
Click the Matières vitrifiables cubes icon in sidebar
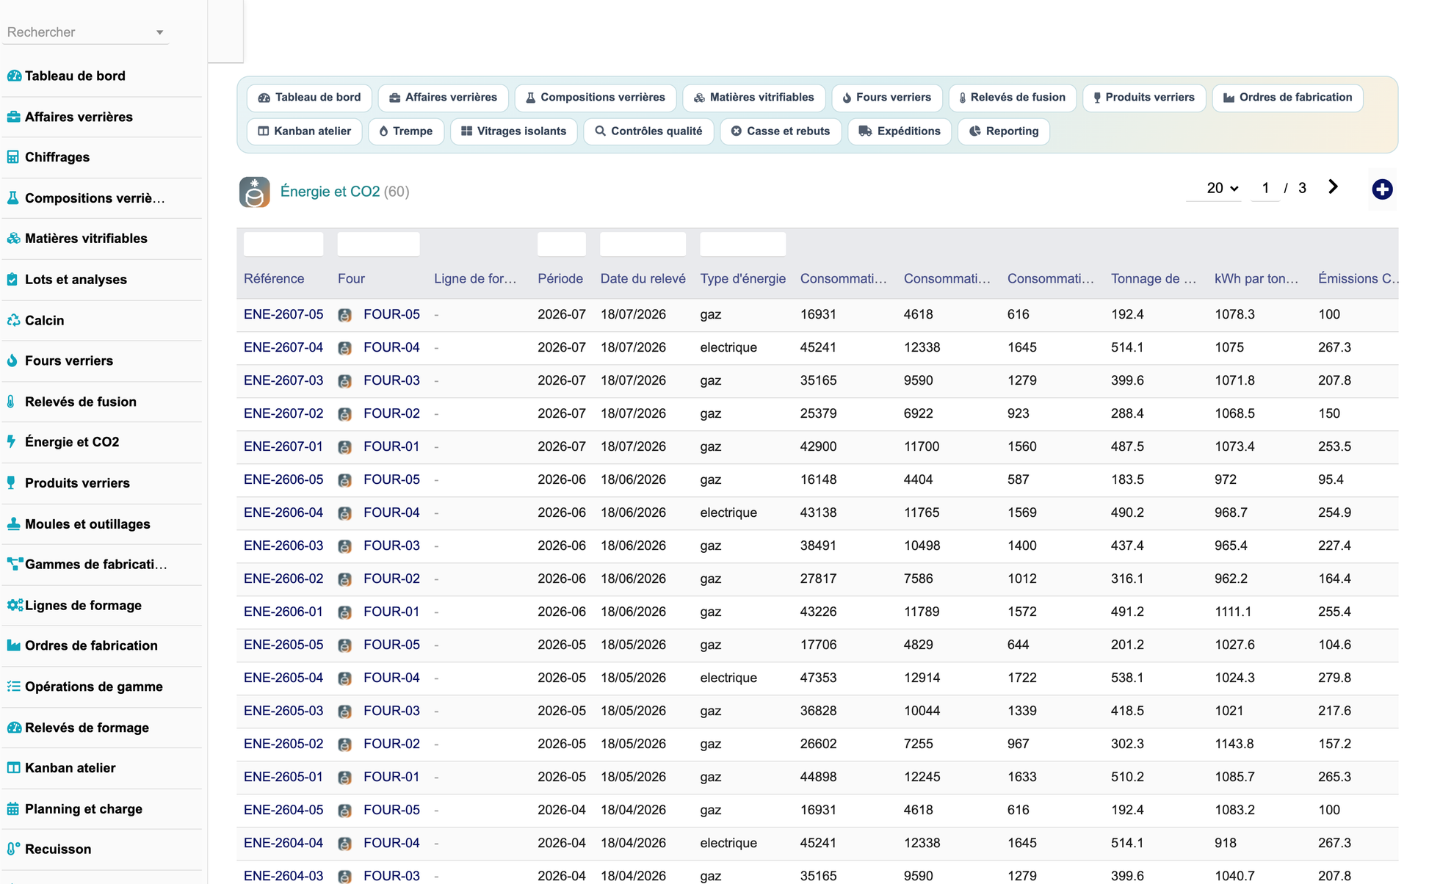pyautogui.click(x=13, y=239)
